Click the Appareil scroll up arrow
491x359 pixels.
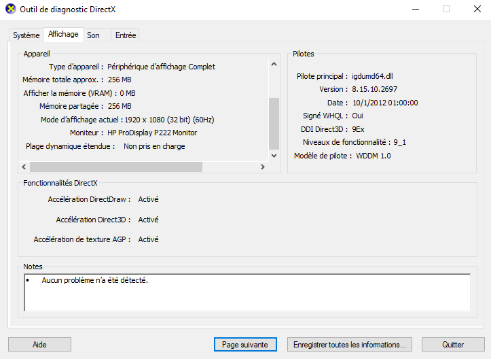click(x=274, y=65)
